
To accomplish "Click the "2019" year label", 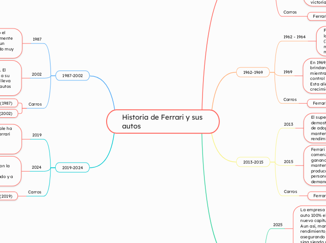I will (x=37, y=135).
